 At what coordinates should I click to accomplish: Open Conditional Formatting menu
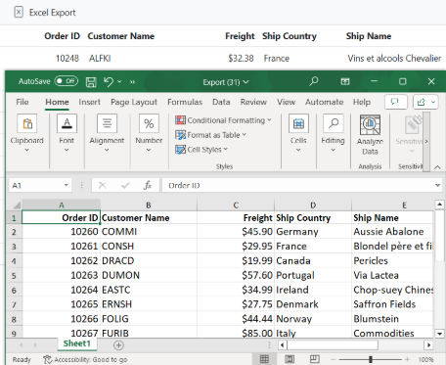pos(223,120)
